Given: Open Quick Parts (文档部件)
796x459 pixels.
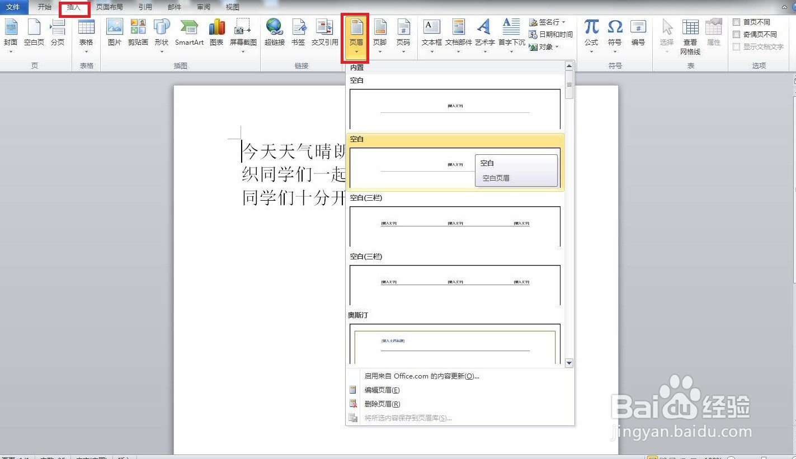Looking at the screenshot, I should (x=459, y=32).
